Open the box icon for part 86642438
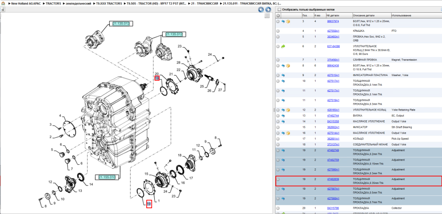 pos(288,66)
